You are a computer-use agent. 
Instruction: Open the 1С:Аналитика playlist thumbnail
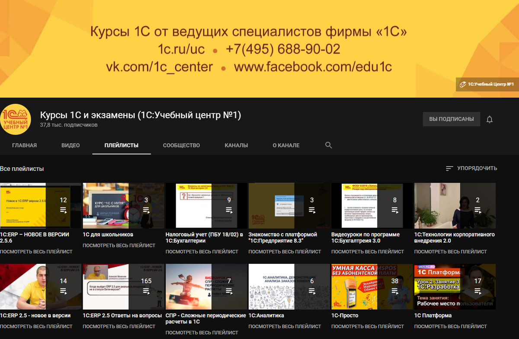[289, 287]
